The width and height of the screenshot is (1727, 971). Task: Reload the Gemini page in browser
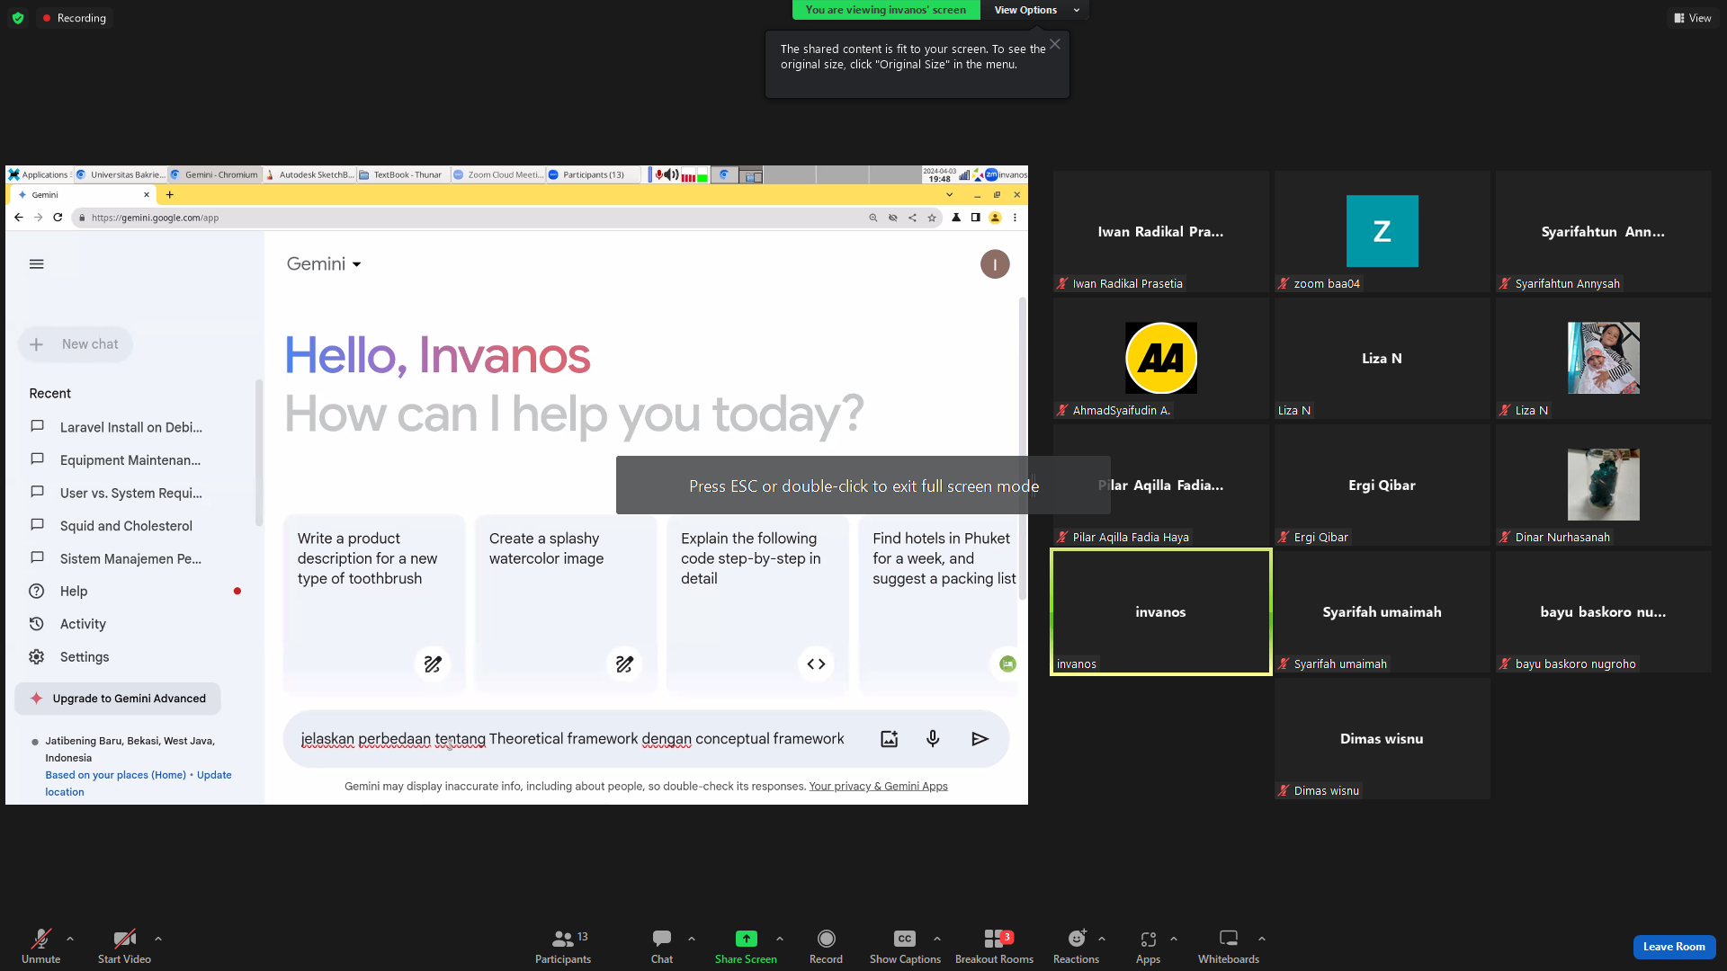pyautogui.click(x=58, y=218)
